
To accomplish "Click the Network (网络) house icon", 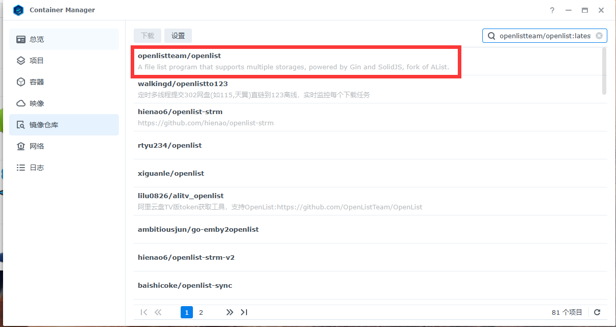I will [21, 146].
